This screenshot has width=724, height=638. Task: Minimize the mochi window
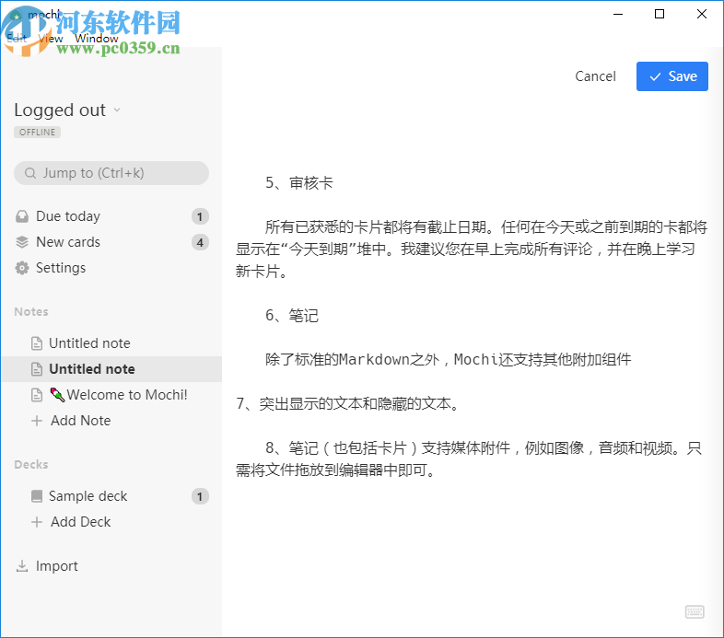pos(618,14)
